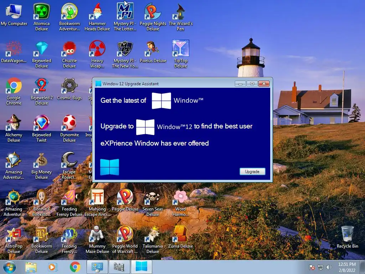The image size is (365, 274).
Task: Select The Wizard's Pen icon
Action: click(181, 17)
